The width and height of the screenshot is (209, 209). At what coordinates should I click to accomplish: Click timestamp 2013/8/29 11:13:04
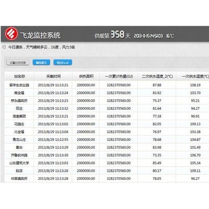(53, 132)
